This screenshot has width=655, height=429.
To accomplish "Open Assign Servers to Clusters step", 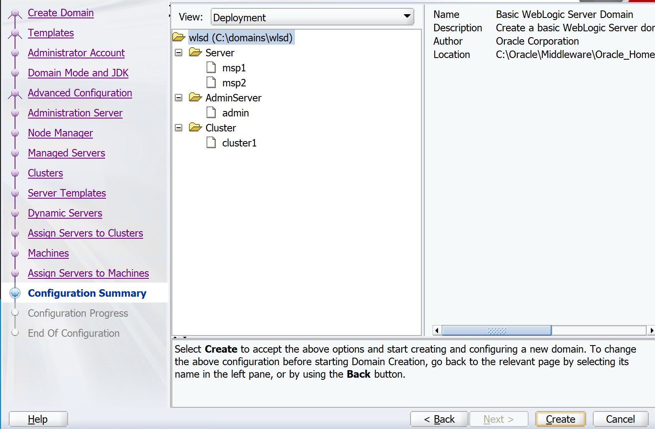I will pyautogui.click(x=86, y=233).
